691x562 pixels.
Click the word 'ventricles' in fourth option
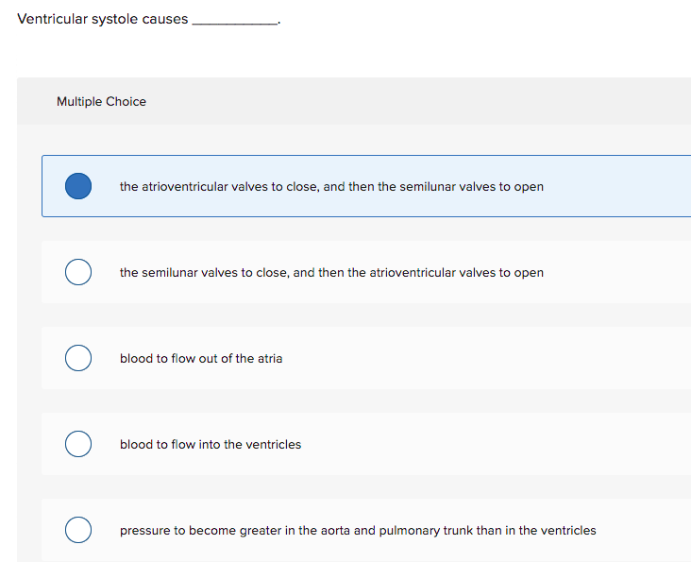(x=273, y=444)
